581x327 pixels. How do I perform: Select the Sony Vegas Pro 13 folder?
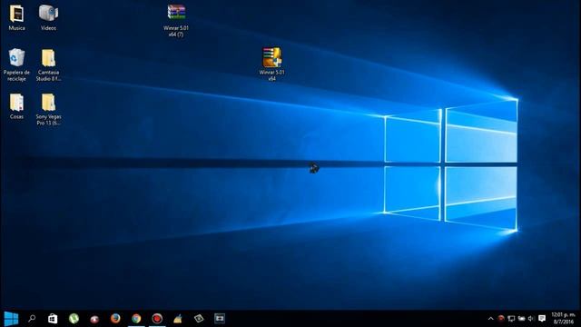48,109
